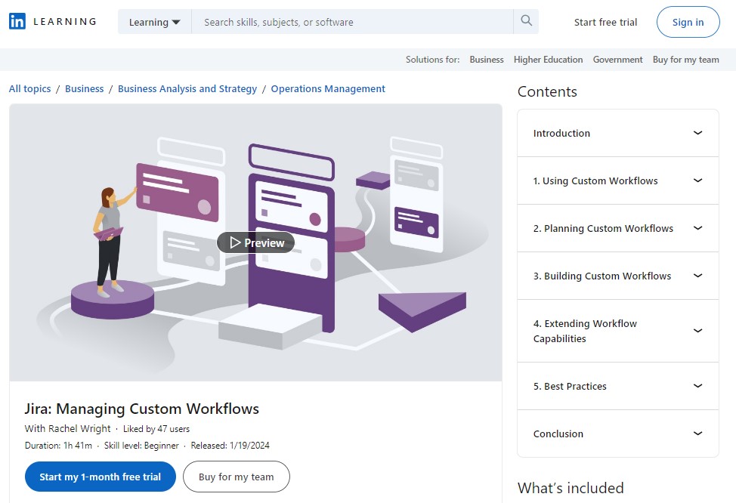Click the LinkedIn logo icon
Viewport: 736px width, 503px height.
point(17,21)
